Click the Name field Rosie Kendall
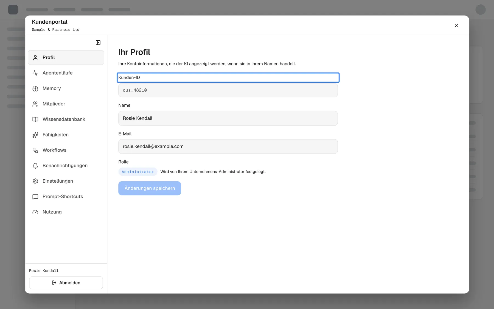494x309 pixels. tap(228, 118)
